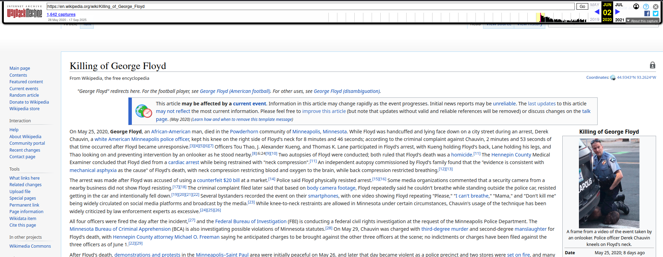
Task: Open Contents in the sidebar
Action: 18,75
